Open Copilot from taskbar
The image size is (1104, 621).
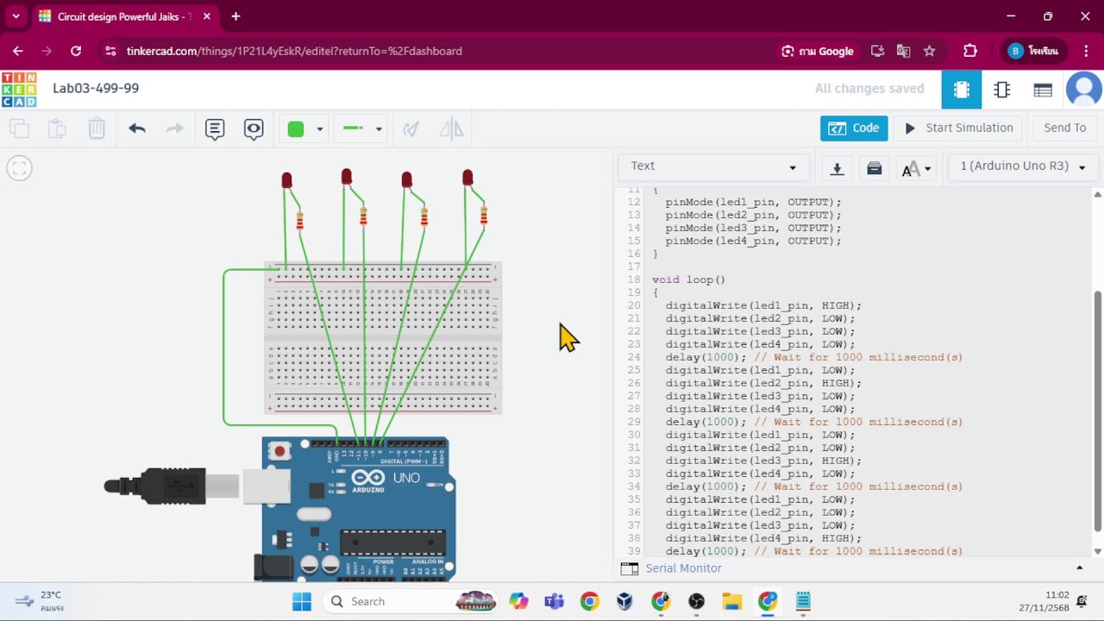[518, 601]
